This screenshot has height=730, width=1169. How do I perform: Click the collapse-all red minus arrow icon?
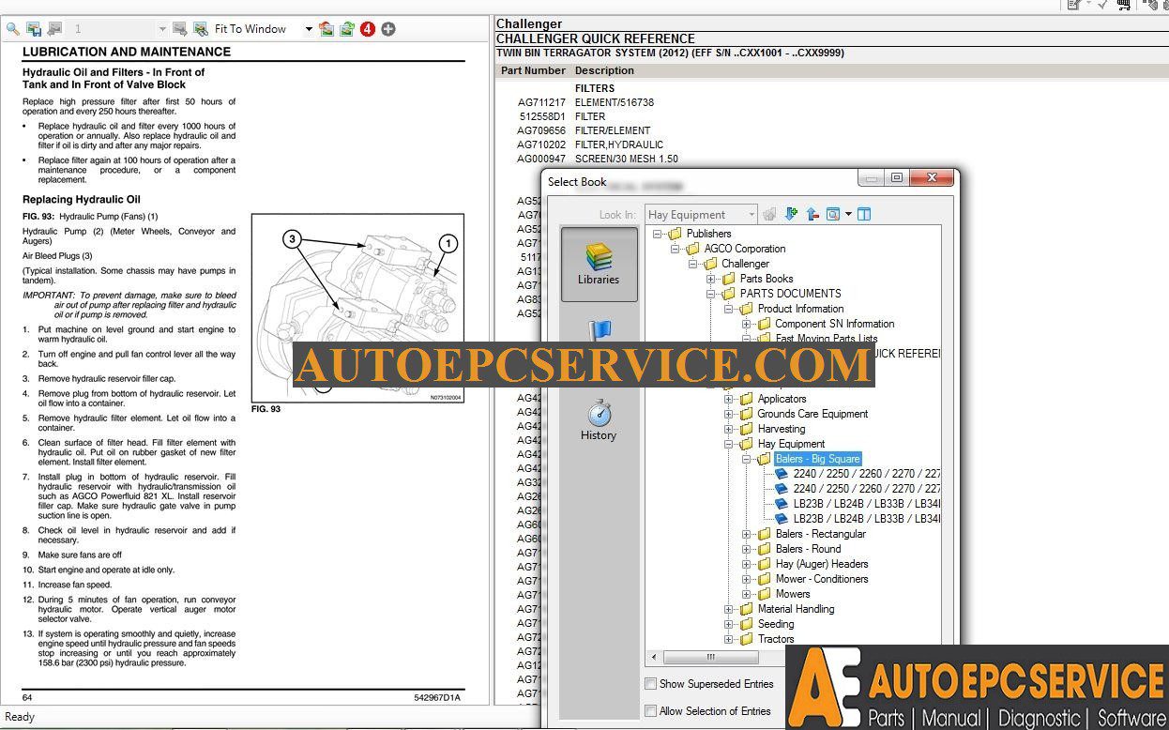point(812,214)
